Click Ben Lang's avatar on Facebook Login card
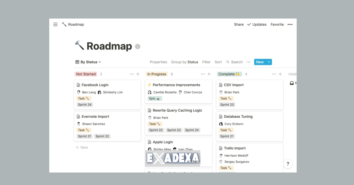The width and height of the screenshot is (354, 185). pyautogui.click(x=78, y=92)
